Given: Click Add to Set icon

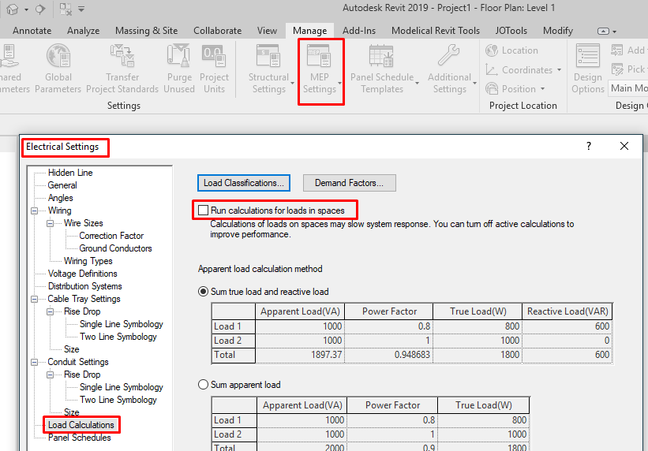Looking at the screenshot, I should tap(617, 50).
